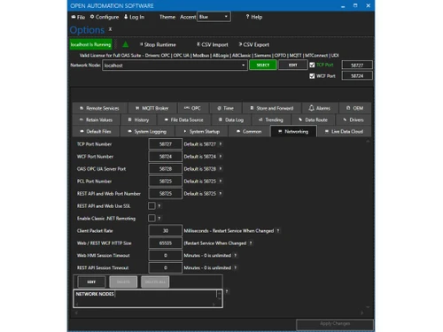
Task: Click help icon beside TCP Port Number default
Action: [221, 144]
